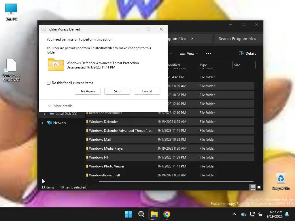The height and width of the screenshot is (221, 295).
Task: Select the Windows NT folder
Action: point(170,157)
